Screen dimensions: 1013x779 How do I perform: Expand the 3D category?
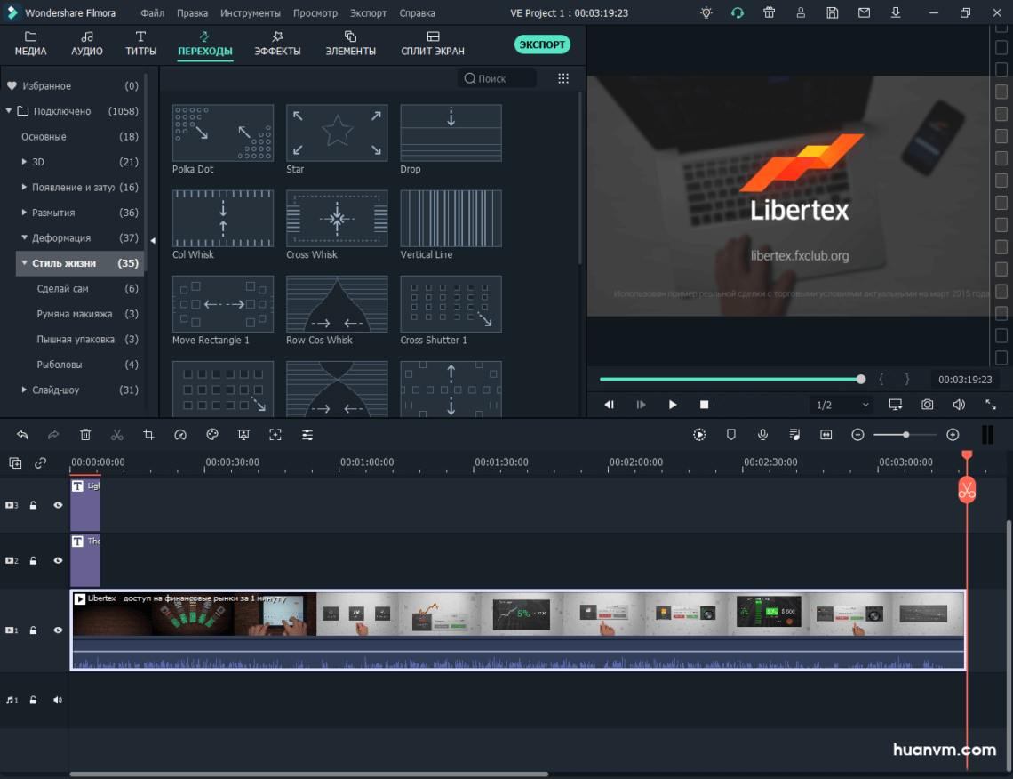(x=25, y=162)
